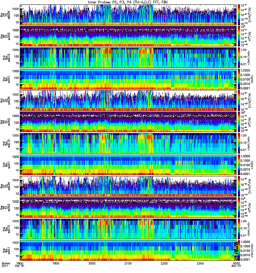Screen dimensions: 256x273
Task: Click color bar beside thd fbk edc12 panel
Action: click(239, 143)
